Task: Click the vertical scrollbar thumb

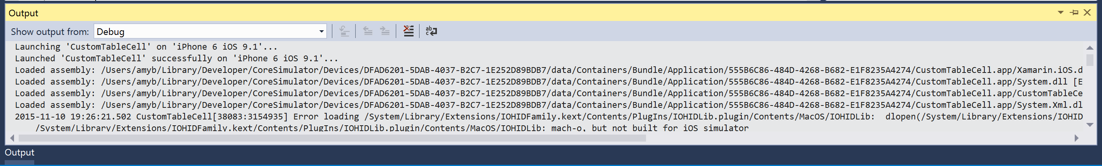Action: pos(1090,60)
